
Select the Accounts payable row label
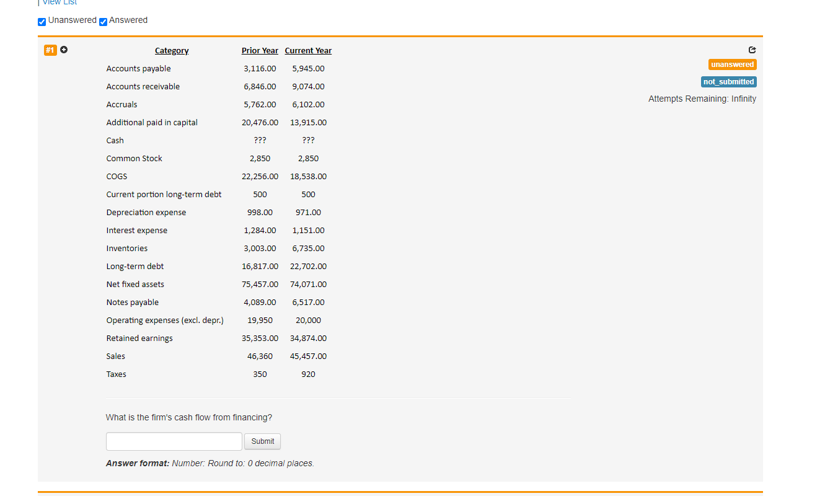[139, 69]
